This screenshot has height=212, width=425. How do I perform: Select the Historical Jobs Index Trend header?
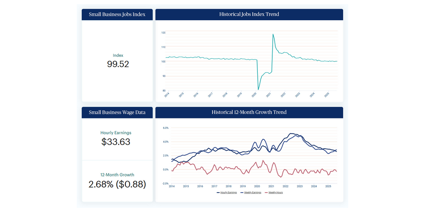(x=249, y=14)
